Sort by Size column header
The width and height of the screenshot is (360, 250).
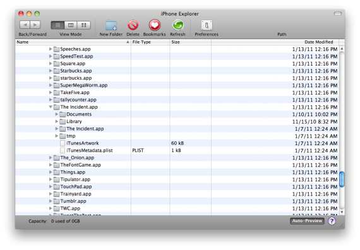(190, 42)
